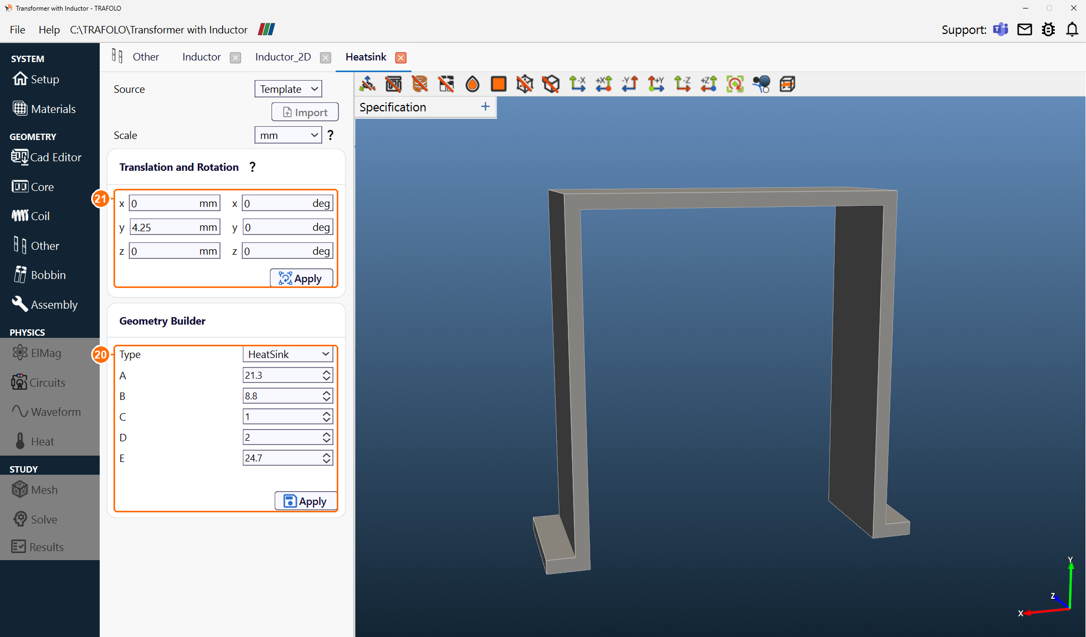Click the bug report icon
This screenshot has height=637, width=1086.
point(1048,30)
